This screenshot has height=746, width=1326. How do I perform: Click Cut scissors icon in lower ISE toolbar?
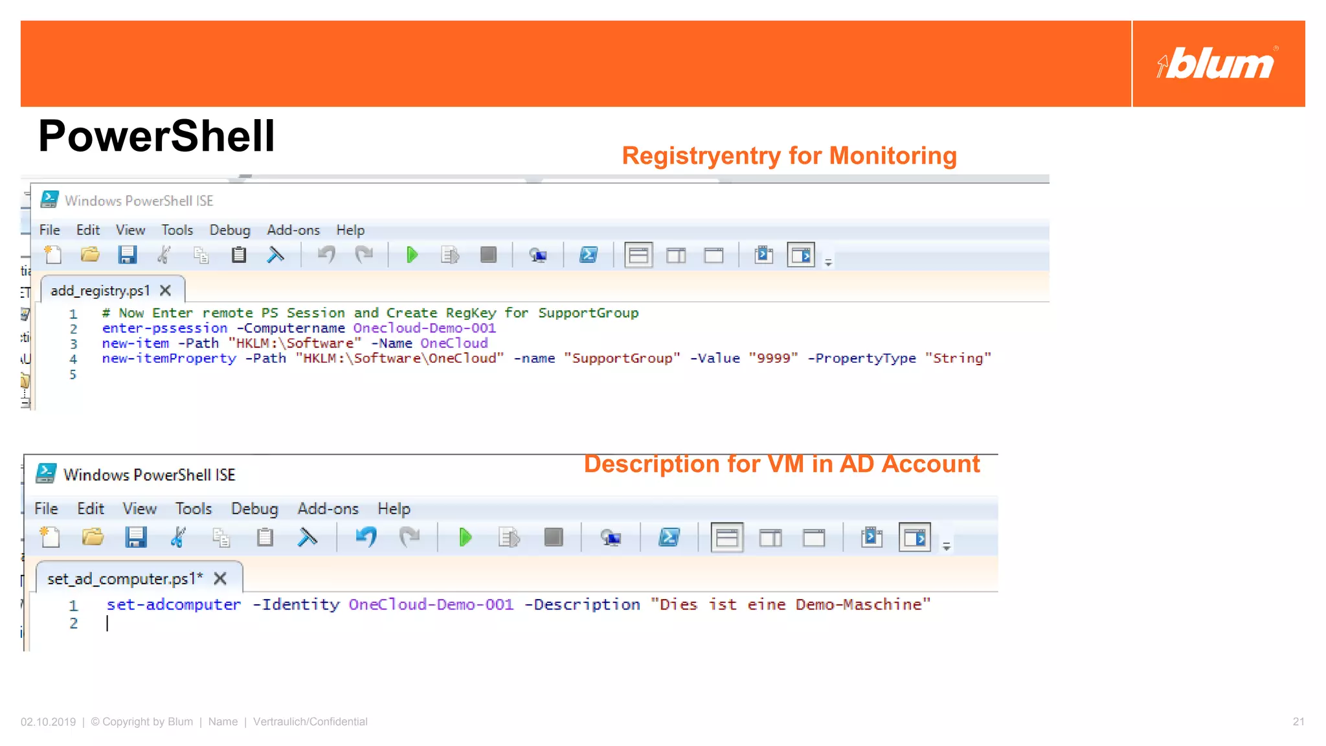(178, 537)
